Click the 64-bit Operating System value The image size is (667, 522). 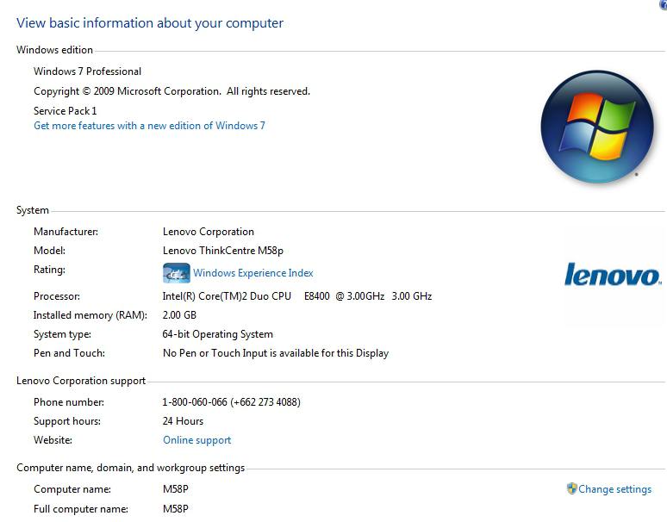coord(217,334)
